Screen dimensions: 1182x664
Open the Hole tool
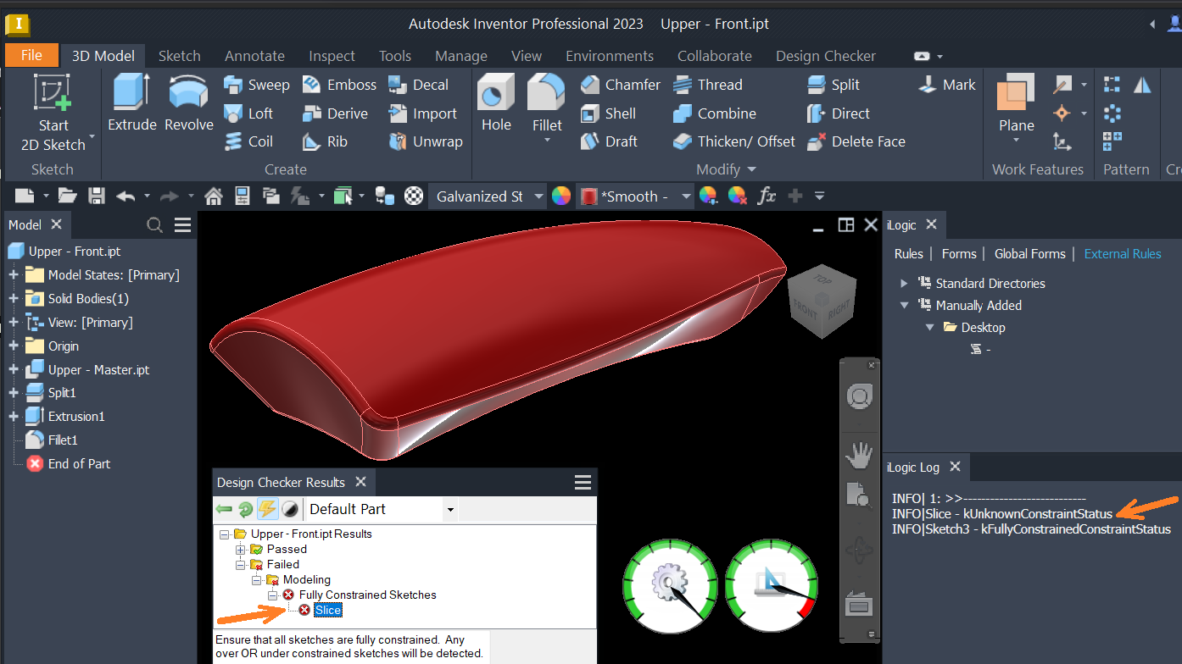pyautogui.click(x=495, y=102)
